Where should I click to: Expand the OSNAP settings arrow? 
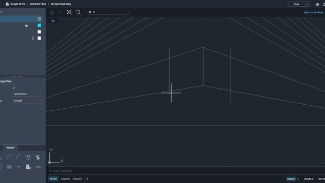[298, 179]
